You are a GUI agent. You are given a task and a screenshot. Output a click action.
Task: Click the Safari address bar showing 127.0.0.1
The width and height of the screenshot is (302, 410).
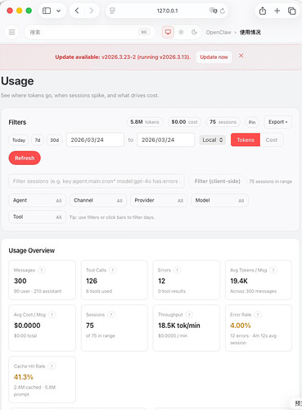click(x=167, y=11)
